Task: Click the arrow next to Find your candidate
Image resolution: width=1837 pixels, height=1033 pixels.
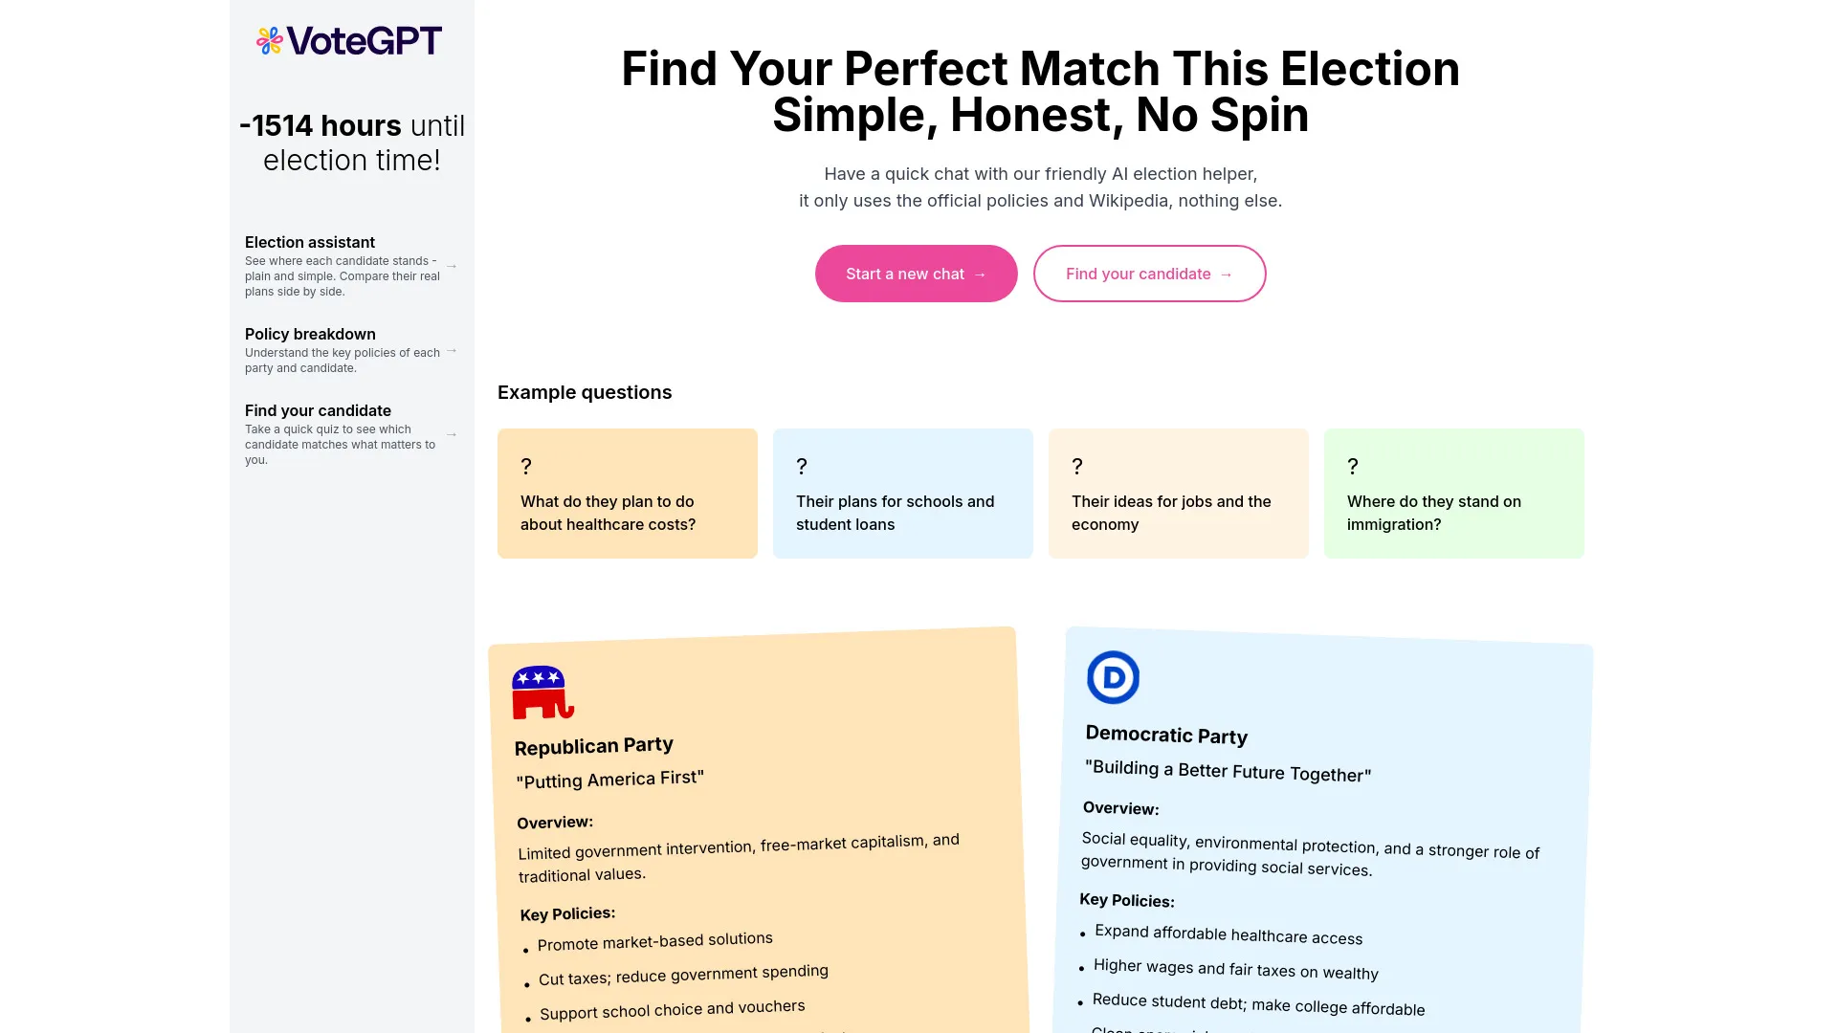Action: pos(451,434)
